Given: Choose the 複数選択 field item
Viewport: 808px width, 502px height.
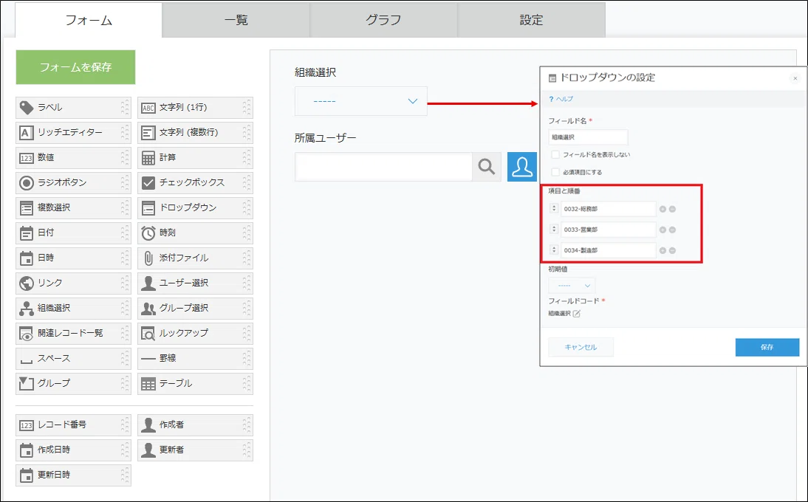Looking at the screenshot, I should [x=73, y=208].
